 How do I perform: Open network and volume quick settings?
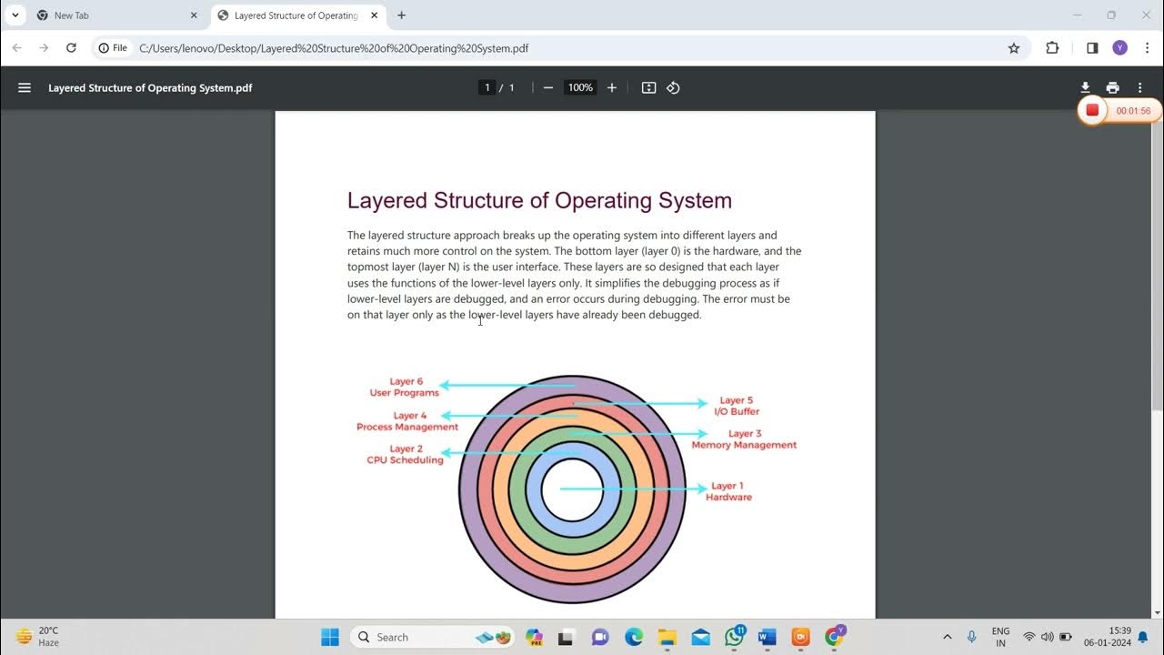pos(1047,637)
